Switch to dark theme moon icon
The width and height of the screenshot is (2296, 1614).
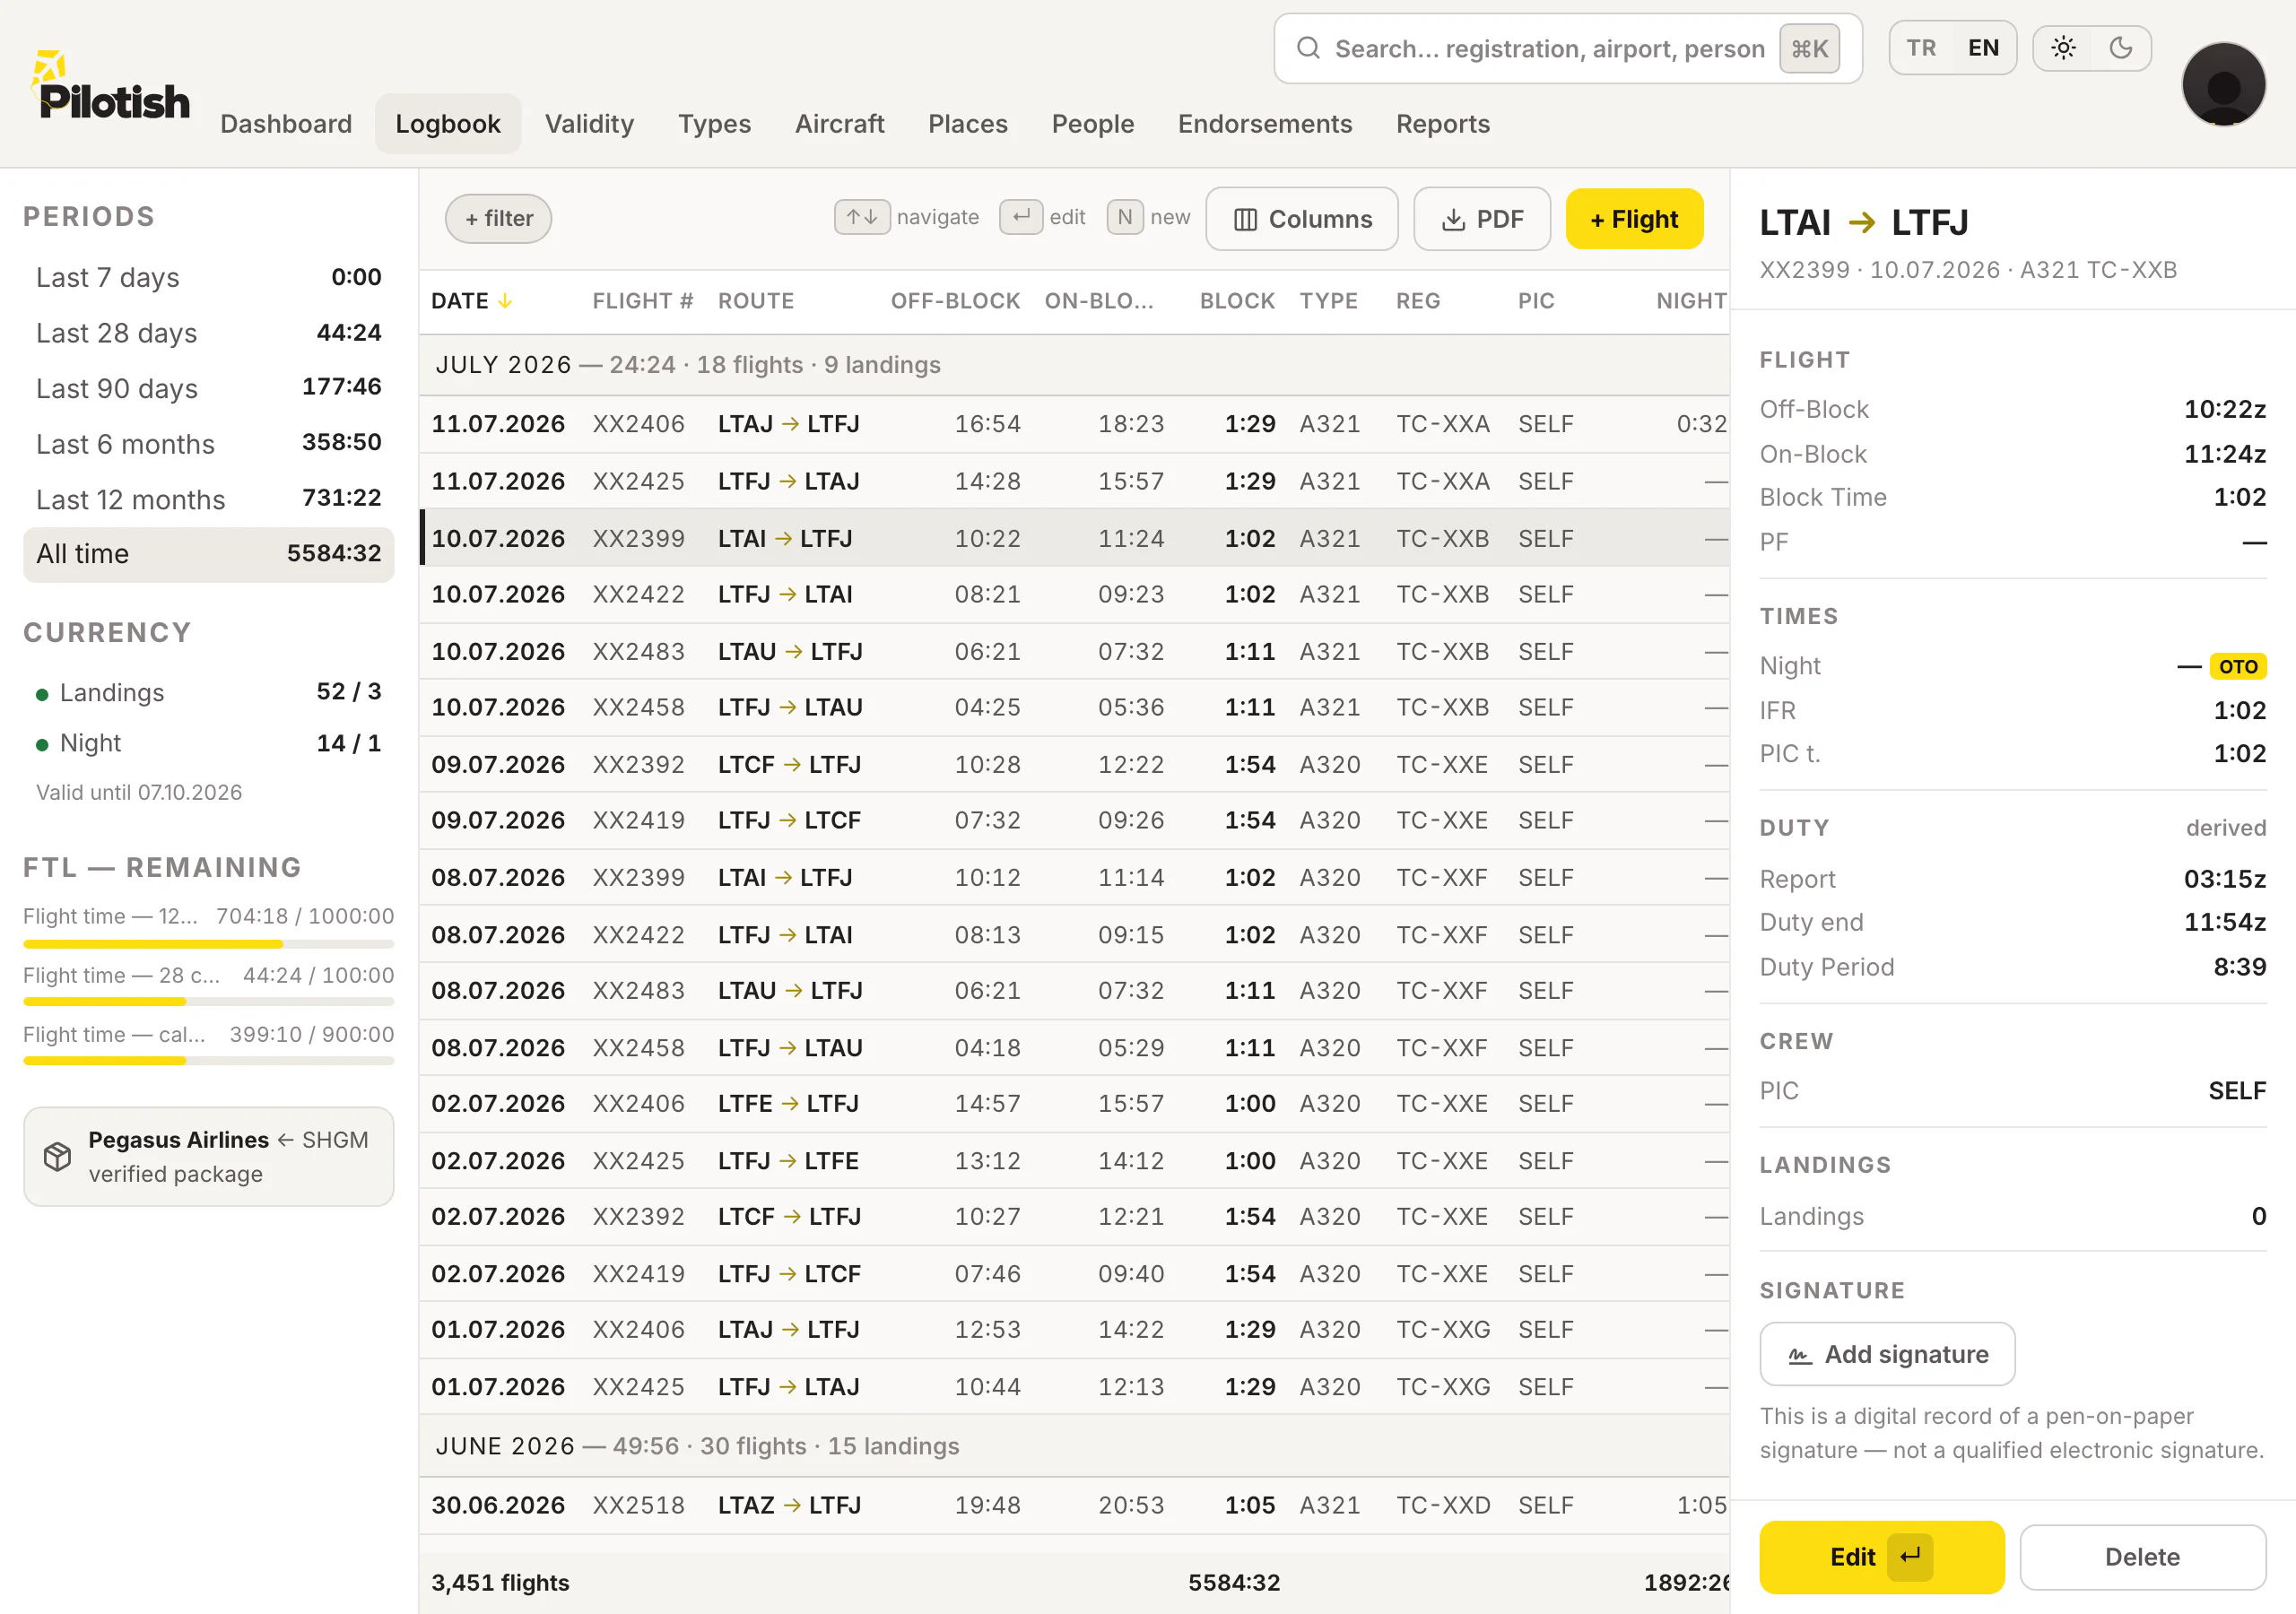click(2120, 48)
